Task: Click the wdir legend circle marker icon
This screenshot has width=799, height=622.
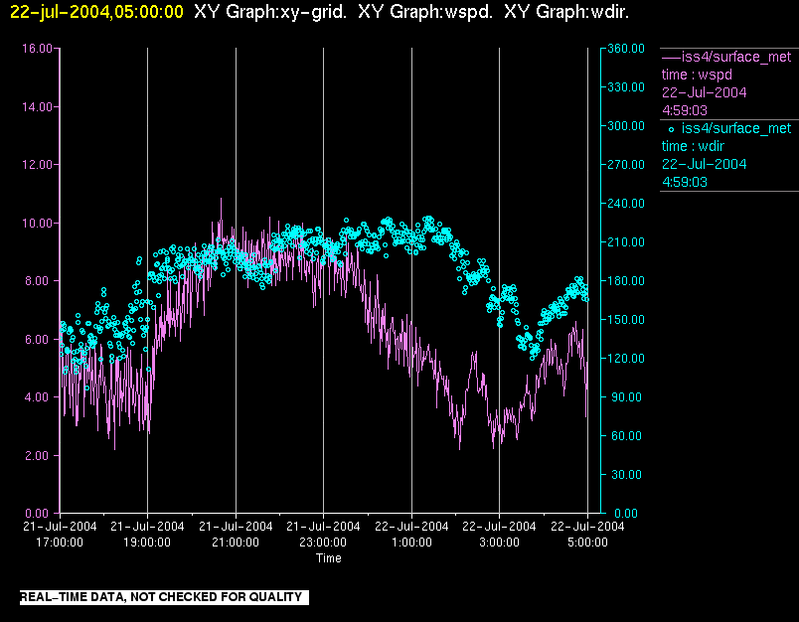Action: coord(671,129)
